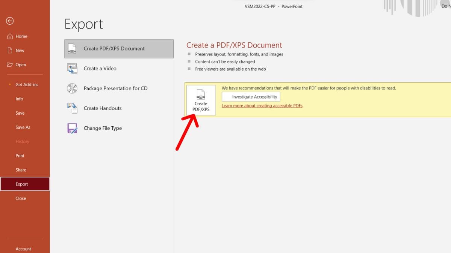Go to the Info section

click(19, 99)
